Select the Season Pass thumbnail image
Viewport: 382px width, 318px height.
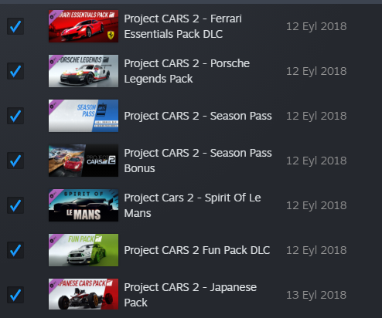(84, 116)
